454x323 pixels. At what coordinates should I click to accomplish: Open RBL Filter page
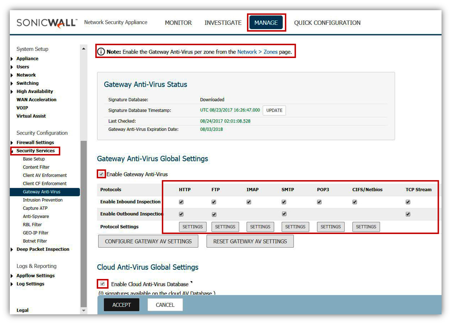32,225
